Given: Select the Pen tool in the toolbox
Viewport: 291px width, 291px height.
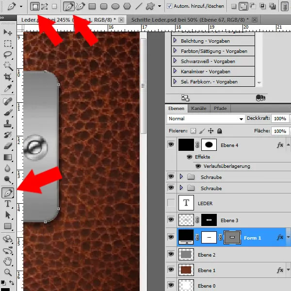Looking at the screenshot, I should pos(8,193).
